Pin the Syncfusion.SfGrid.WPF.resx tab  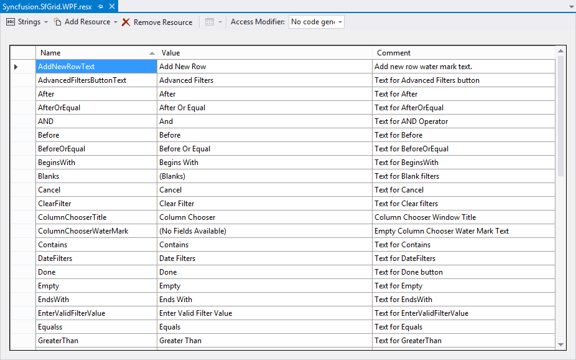[100, 7]
